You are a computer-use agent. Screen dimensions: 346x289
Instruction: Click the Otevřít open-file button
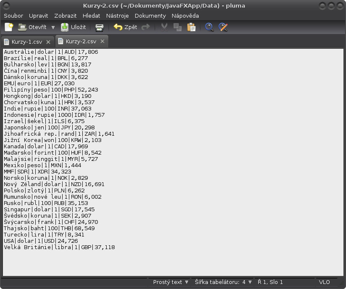point(32,27)
